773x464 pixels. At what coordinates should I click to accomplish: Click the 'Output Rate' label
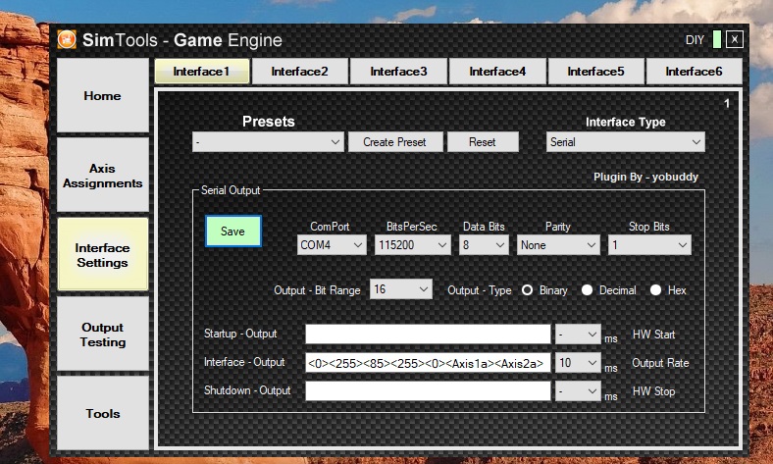tap(660, 363)
